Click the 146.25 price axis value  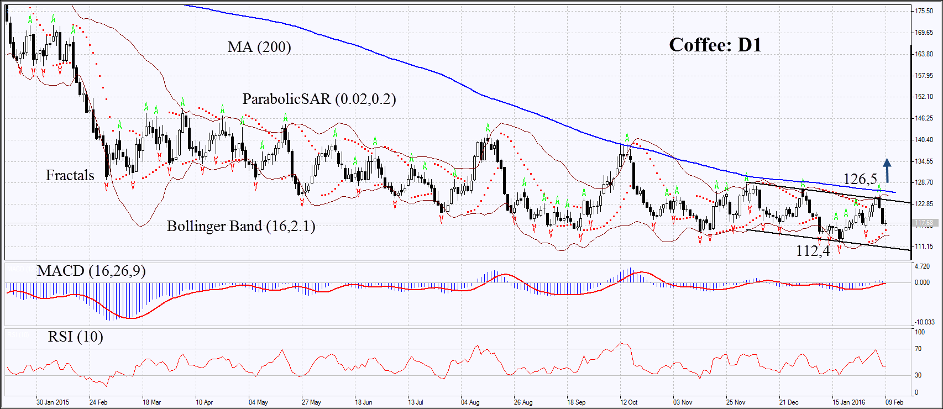[x=924, y=118]
